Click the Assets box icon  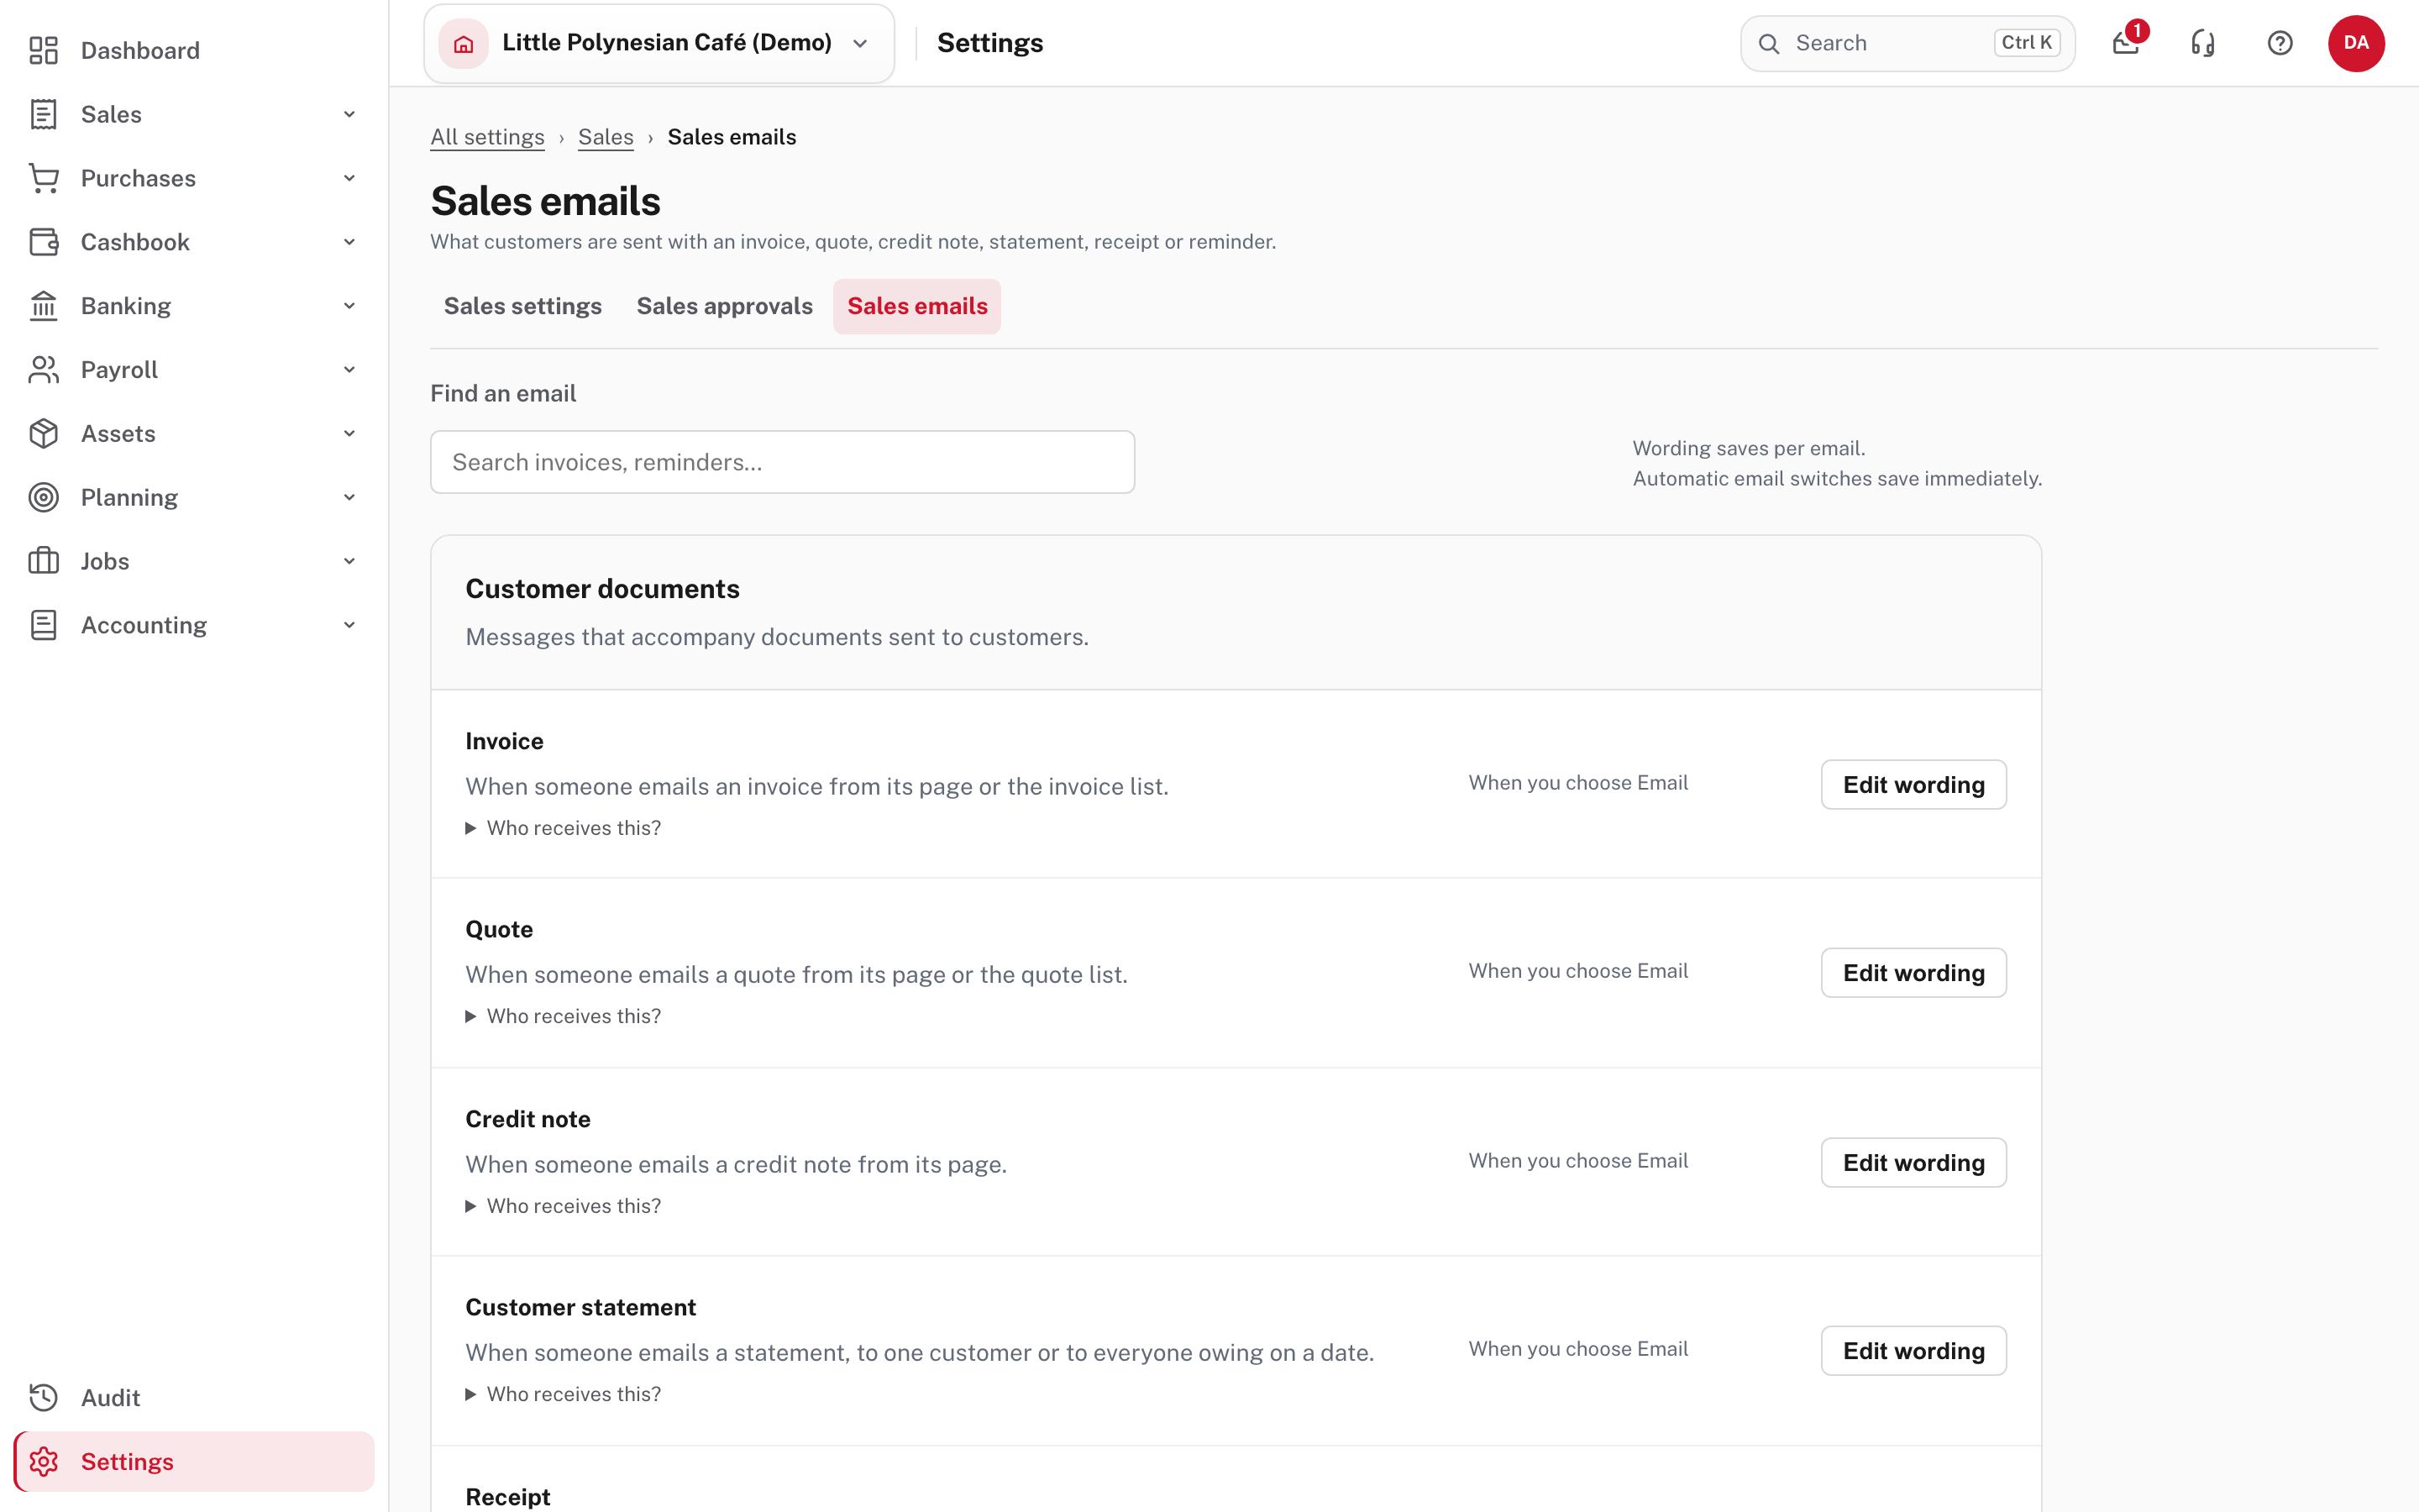tap(43, 434)
